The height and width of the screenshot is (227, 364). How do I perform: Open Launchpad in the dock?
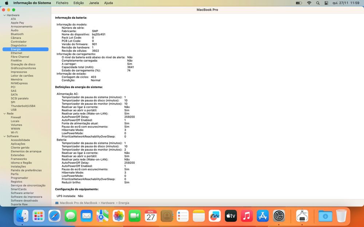pos(39,216)
